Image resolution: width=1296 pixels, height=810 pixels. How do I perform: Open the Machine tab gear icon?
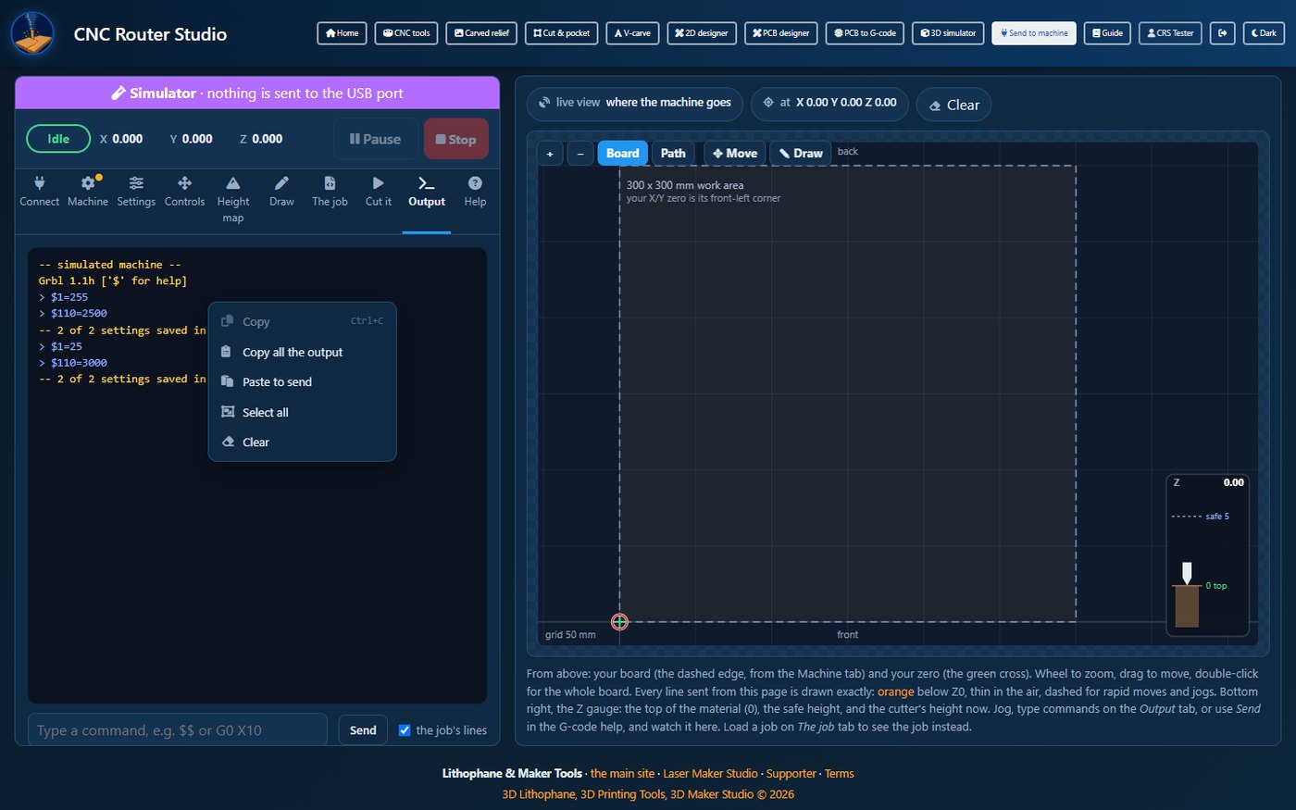pos(88,192)
